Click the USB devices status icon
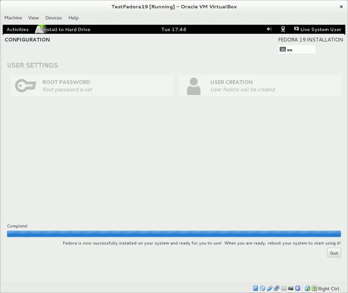The image size is (348, 293). (x=270, y=288)
